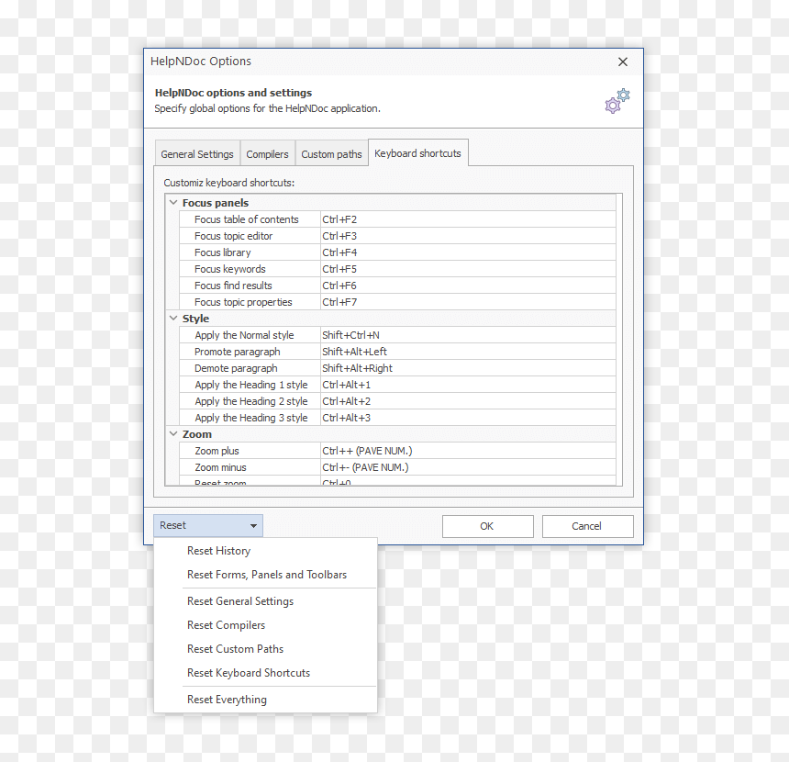Image resolution: width=789 pixels, height=762 pixels.
Task: Select Apply the Normal style row
Action: coord(397,335)
